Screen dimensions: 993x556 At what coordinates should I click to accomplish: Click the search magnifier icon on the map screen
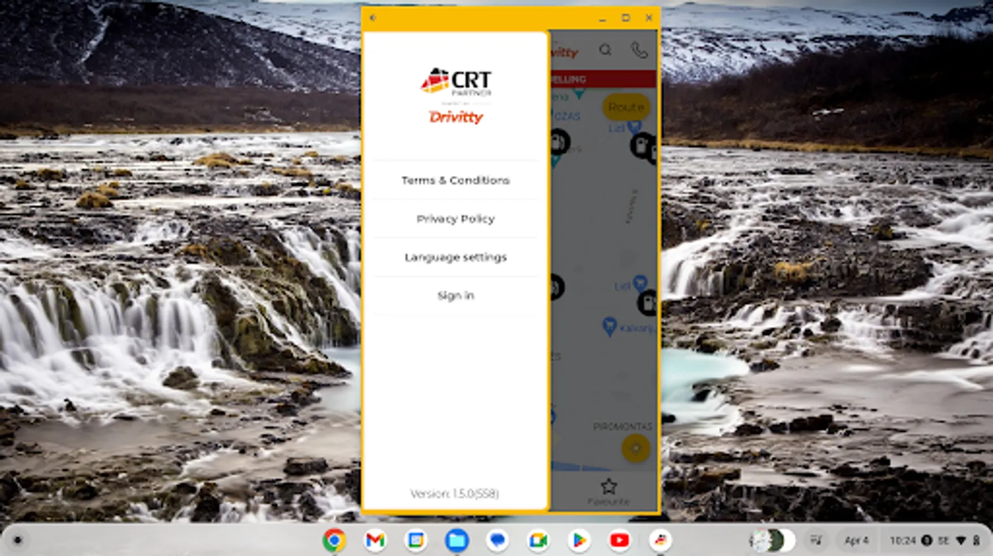tap(605, 50)
